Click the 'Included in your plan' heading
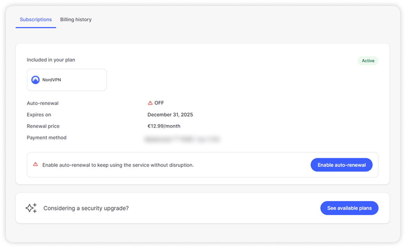 pyautogui.click(x=51, y=60)
